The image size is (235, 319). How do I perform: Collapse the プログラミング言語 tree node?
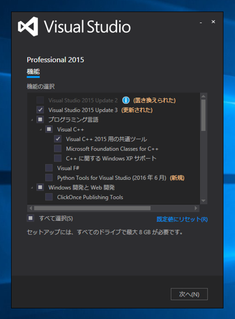point(32,120)
